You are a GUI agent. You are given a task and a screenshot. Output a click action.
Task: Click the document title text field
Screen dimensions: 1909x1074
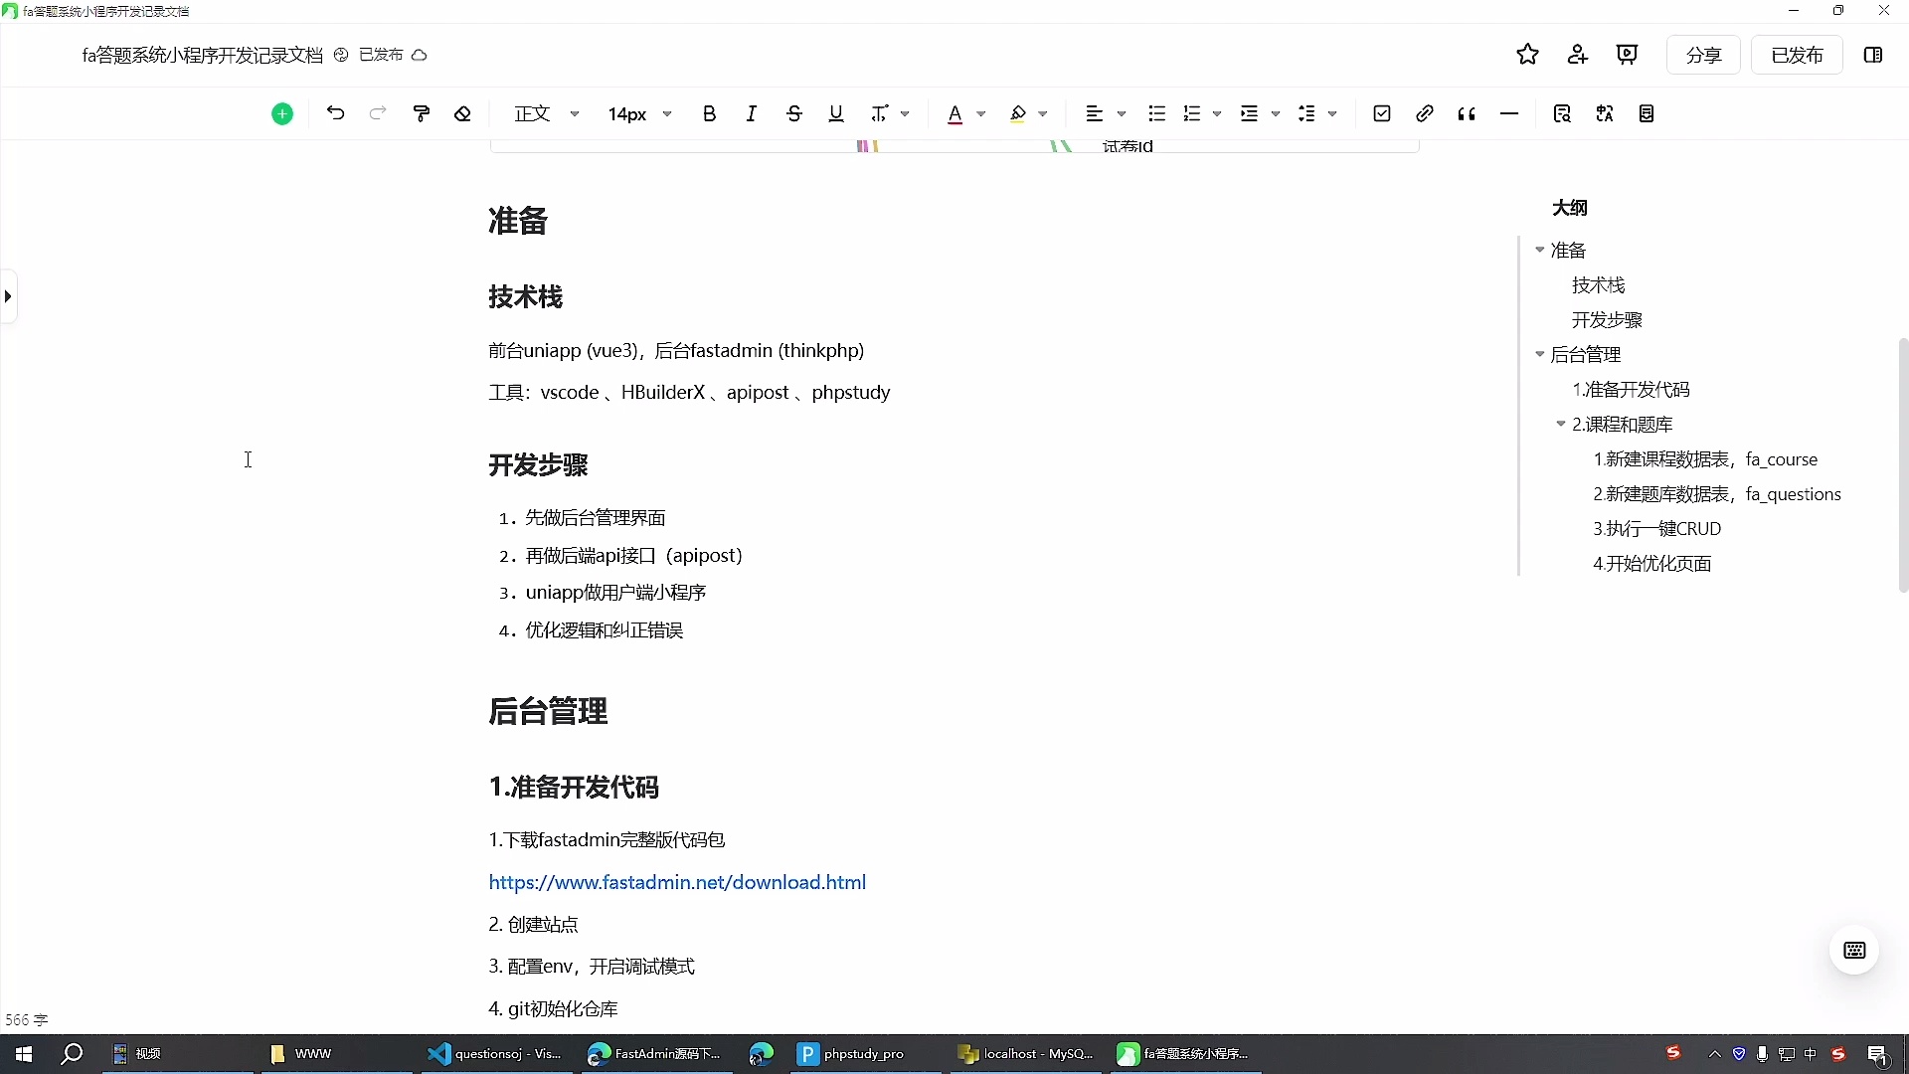[202, 55]
